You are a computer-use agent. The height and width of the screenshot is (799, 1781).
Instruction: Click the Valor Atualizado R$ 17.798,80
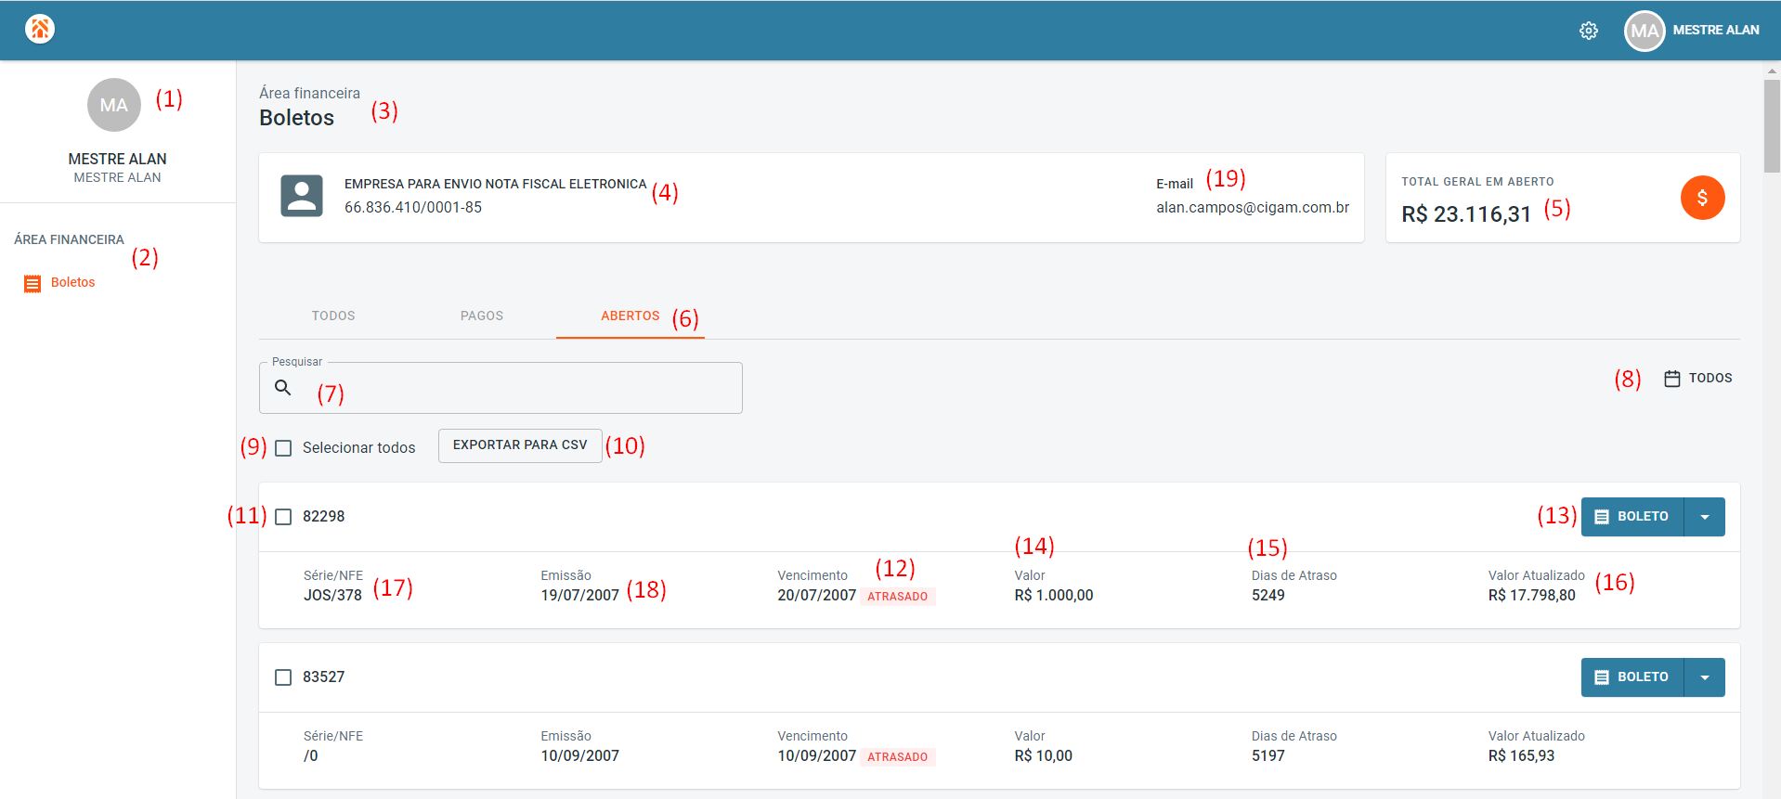click(x=1532, y=596)
